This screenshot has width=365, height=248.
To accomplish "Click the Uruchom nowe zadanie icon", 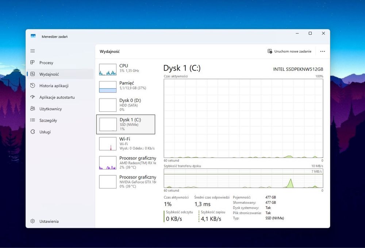I will point(270,51).
